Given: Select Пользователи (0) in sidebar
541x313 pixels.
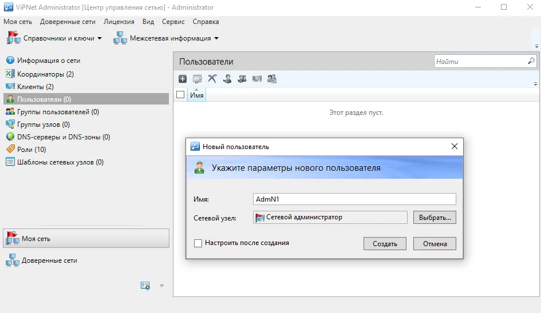Looking at the screenshot, I should tap(86, 99).
